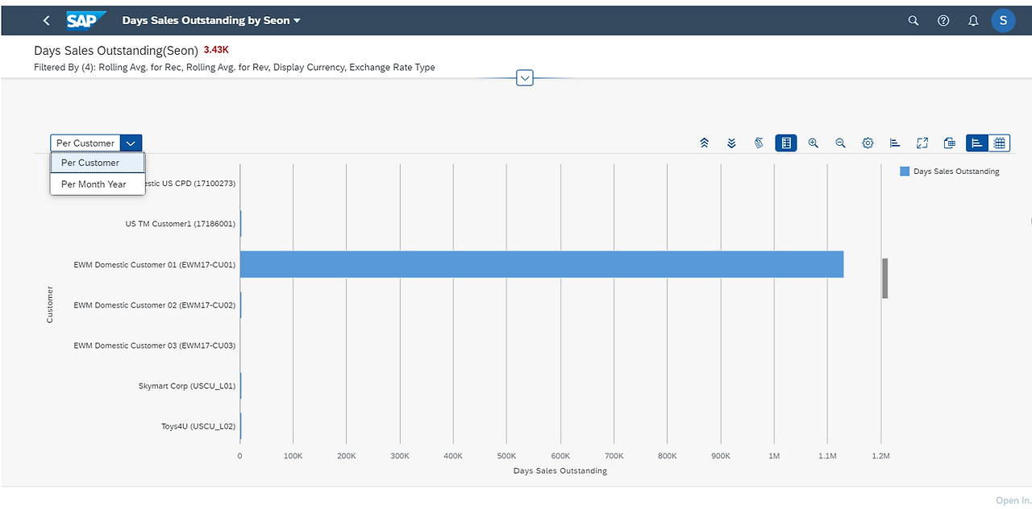The height and width of the screenshot is (509, 1032).
Task: Click the 3.43K KPI value
Action: 216,50
